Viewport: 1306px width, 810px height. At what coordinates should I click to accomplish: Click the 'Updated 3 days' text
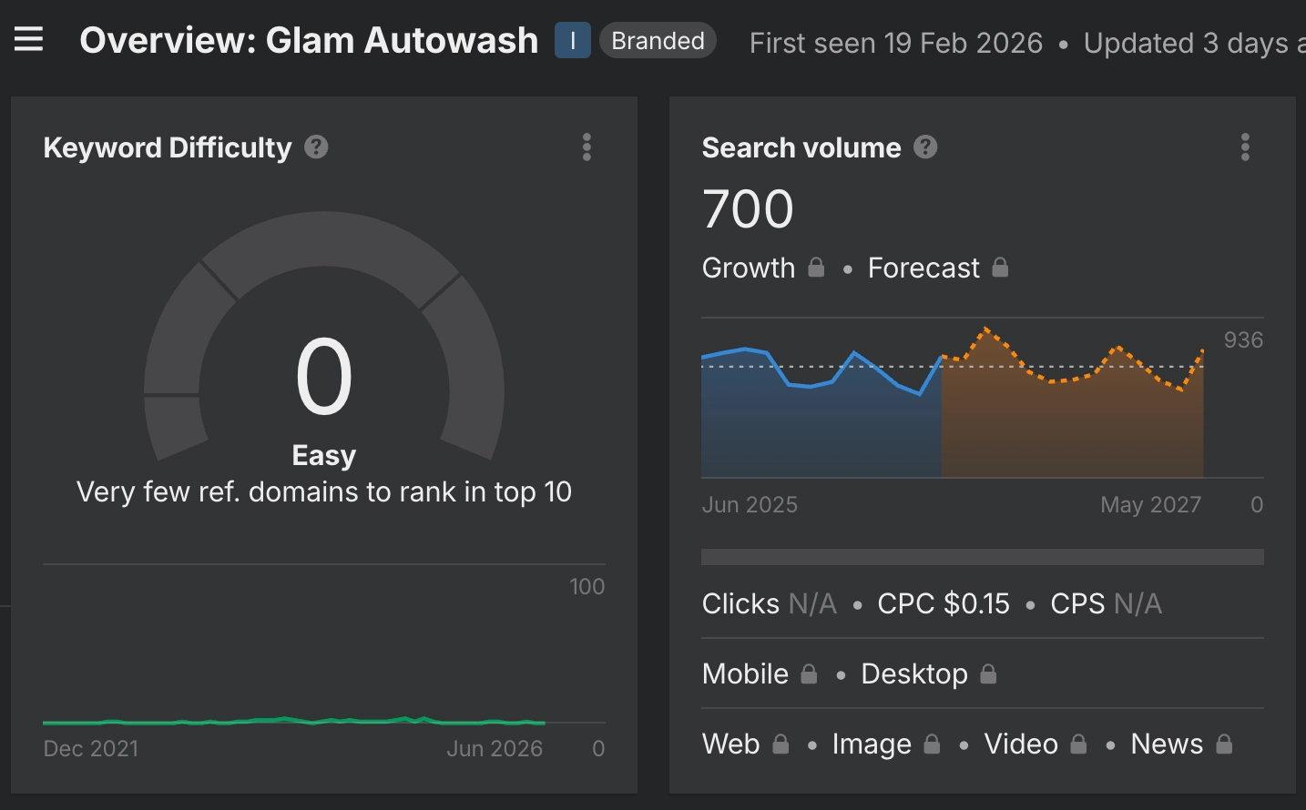(x=1187, y=43)
